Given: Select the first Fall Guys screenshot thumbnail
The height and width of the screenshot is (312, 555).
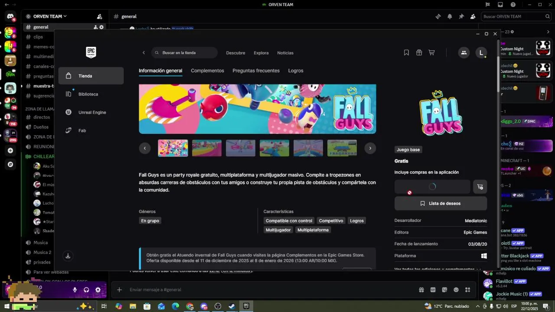Looking at the screenshot, I should (173, 148).
